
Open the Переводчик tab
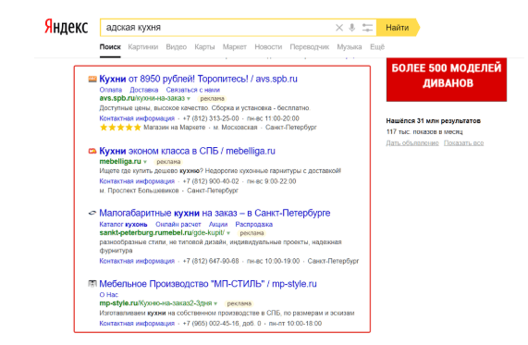click(310, 47)
